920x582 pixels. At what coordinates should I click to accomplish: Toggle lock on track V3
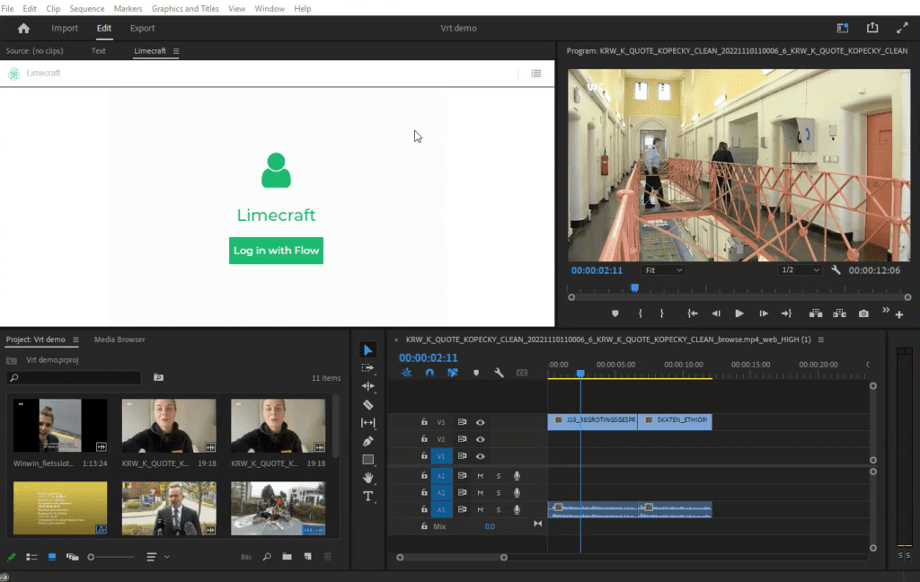coord(424,421)
